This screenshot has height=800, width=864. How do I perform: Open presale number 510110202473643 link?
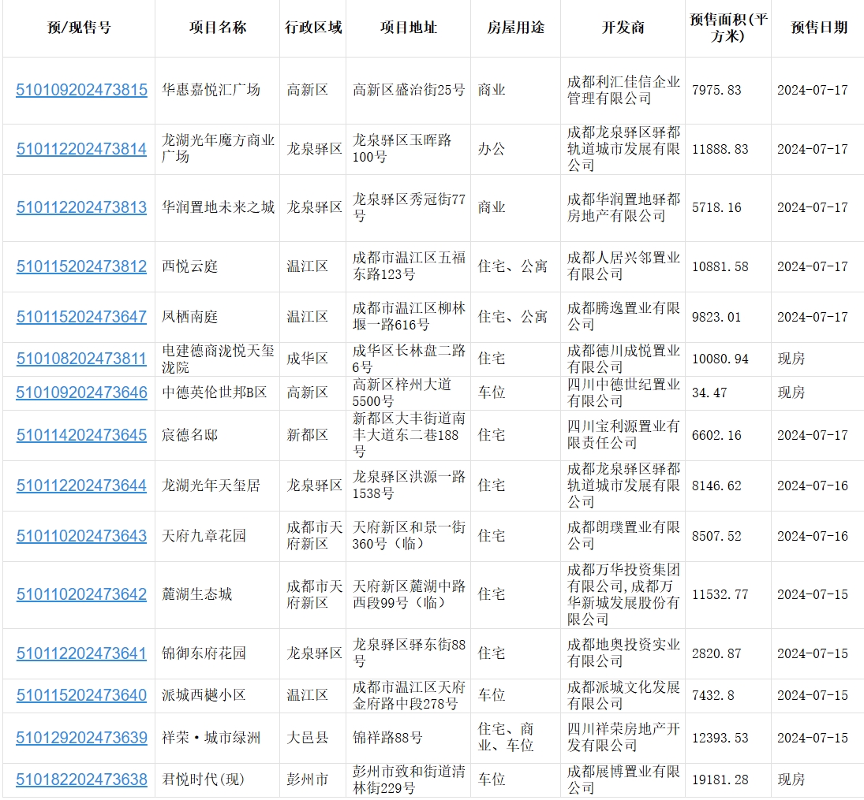click(x=81, y=536)
